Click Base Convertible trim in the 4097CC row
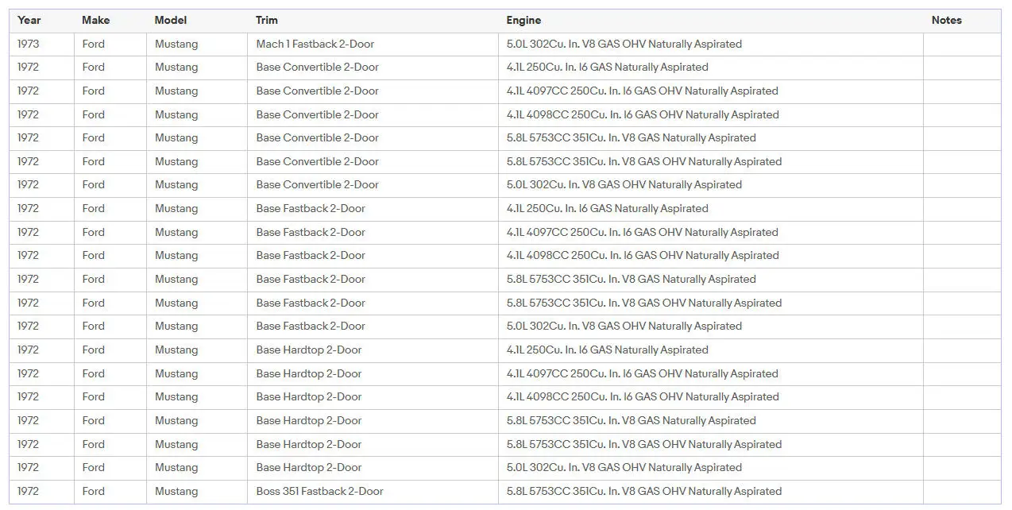This screenshot has width=1012, height=510. [373, 91]
